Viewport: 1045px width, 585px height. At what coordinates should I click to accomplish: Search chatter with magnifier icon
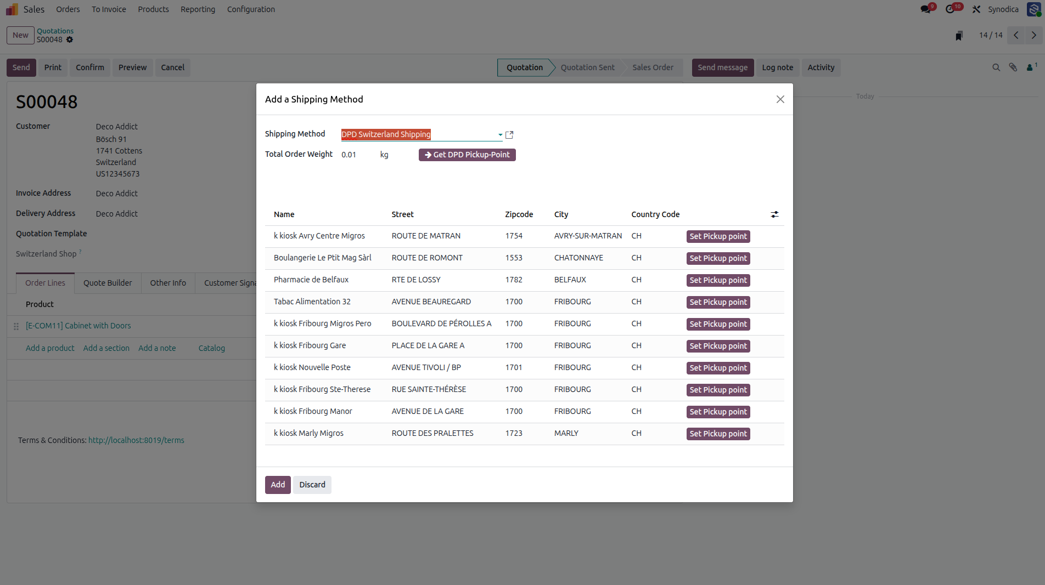pyautogui.click(x=996, y=67)
